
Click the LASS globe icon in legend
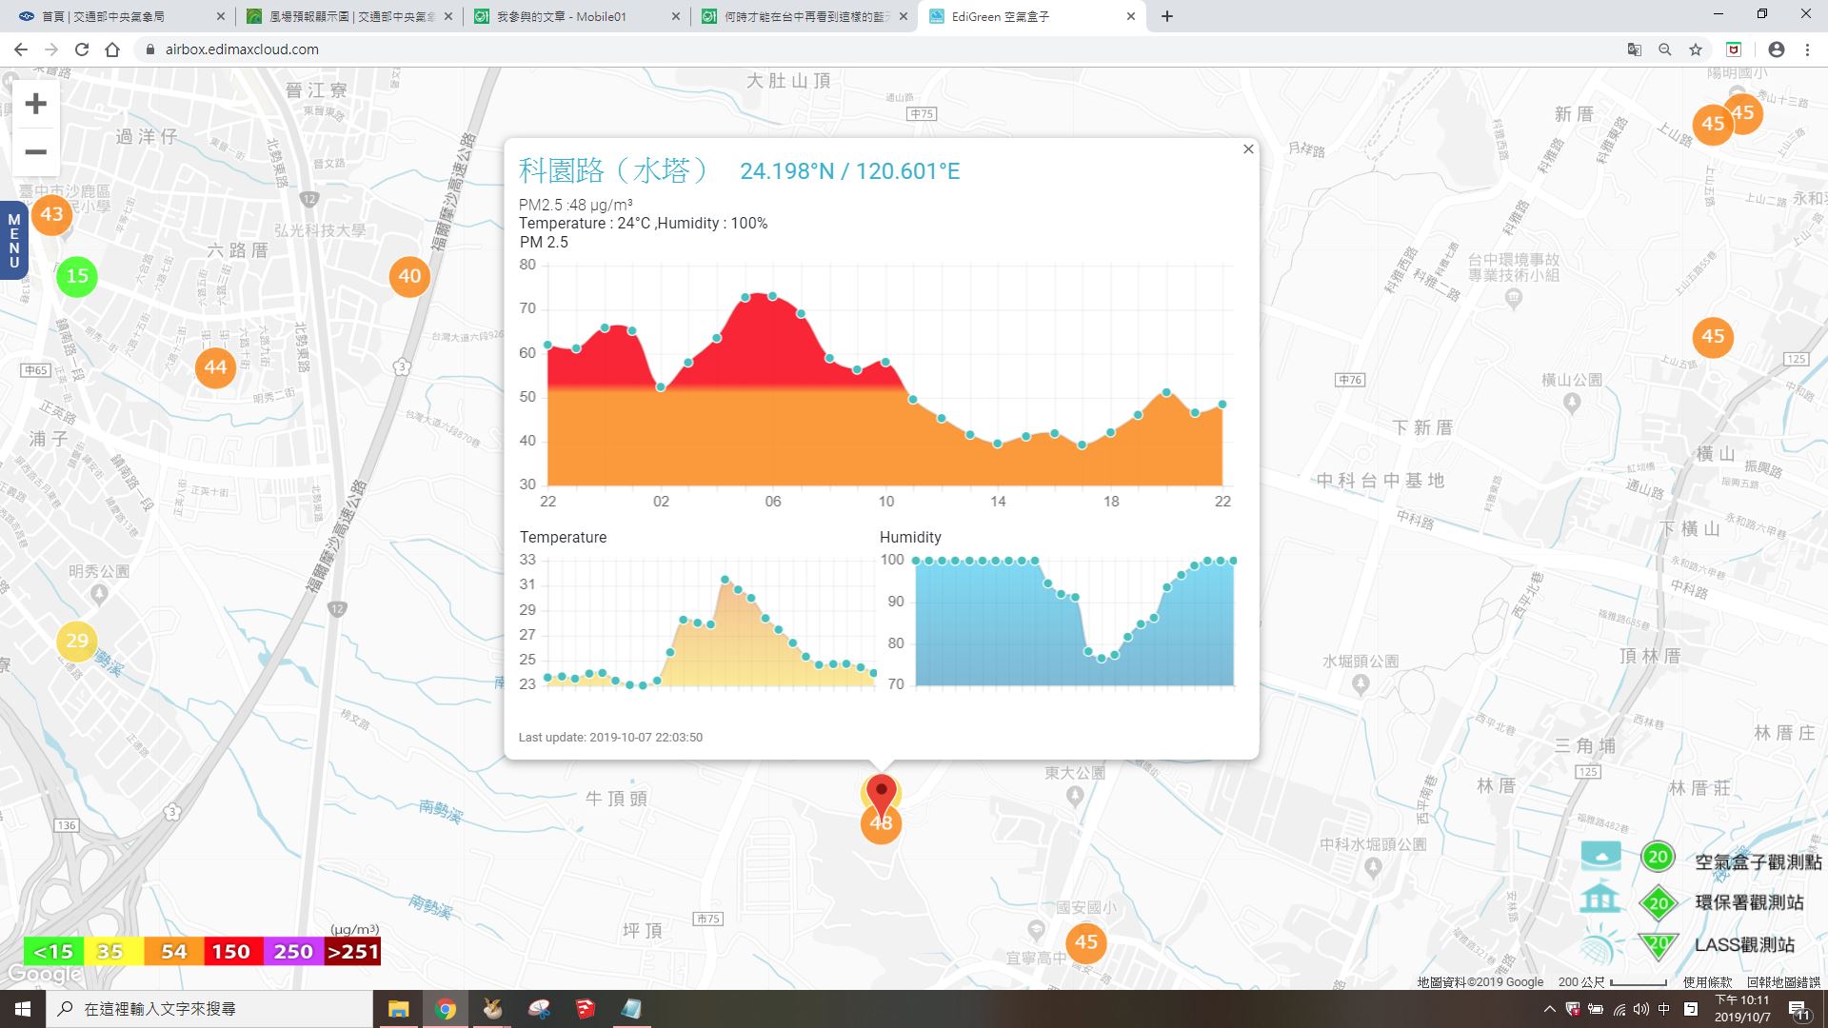click(x=1601, y=946)
